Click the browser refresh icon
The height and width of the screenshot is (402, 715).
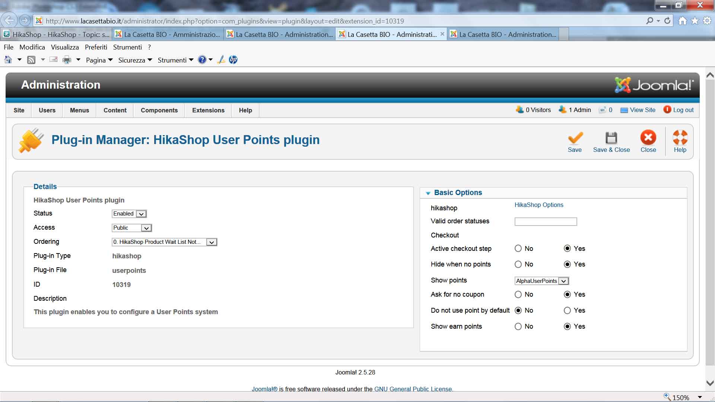point(667,21)
